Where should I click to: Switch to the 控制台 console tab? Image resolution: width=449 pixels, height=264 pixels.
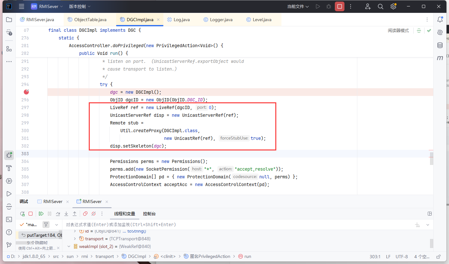click(x=149, y=214)
